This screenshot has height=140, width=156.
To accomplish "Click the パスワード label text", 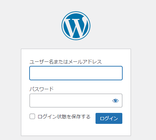I will point(42,89).
